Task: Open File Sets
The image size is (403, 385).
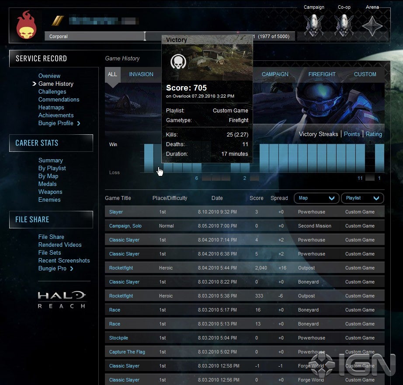Action: [49, 253]
